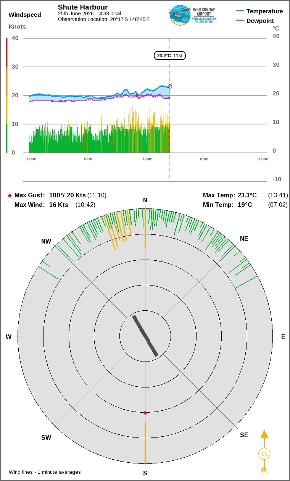Screen dimensions: 290x481
Task: Click the Max Wind value 16 Kts
Action: 59,205
